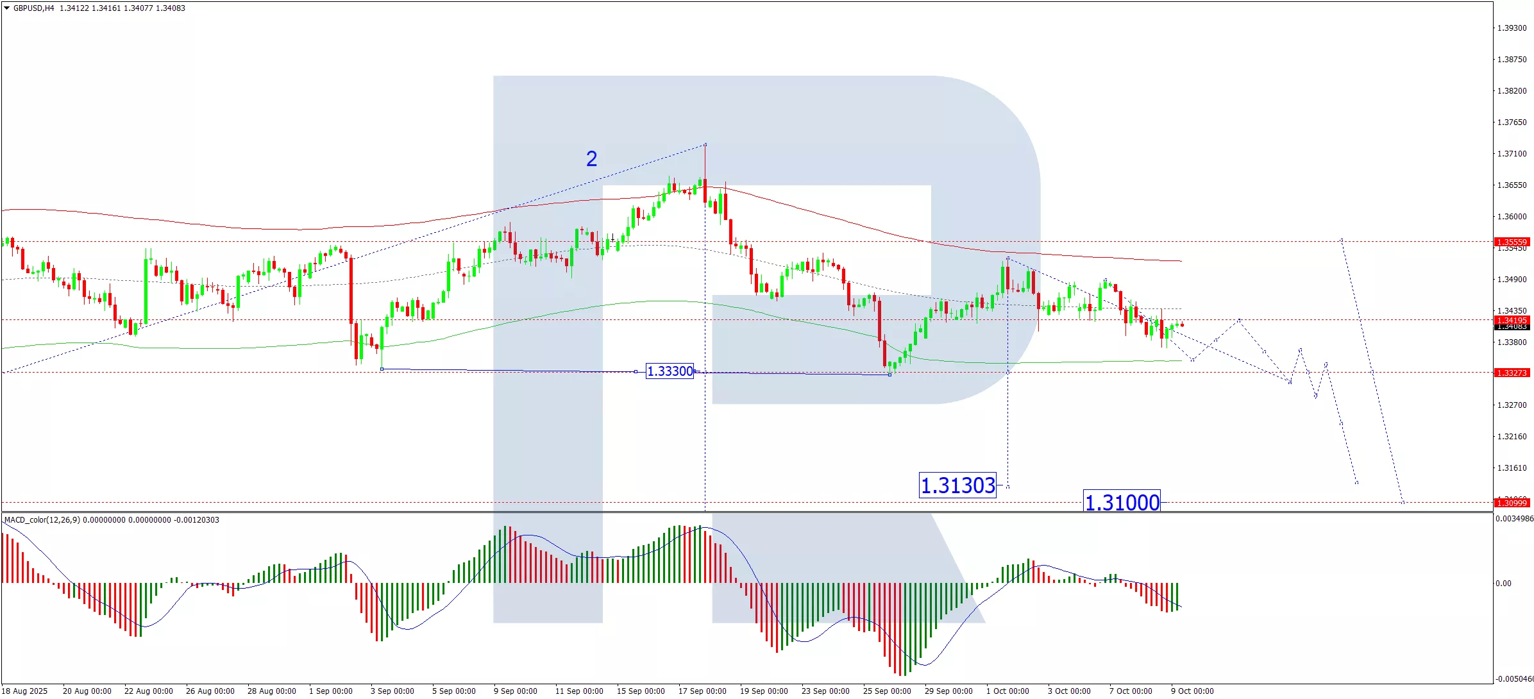Click the MACD_color(12,26,9) indicator label
This screenshot has width=1534, height=699.
coord(42,520)
